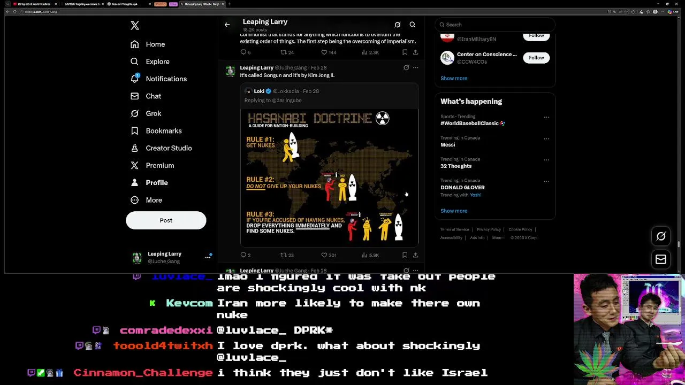Viewport: 685px width, 385px height.
Task: Reply to the post with 5 replies
Action: 245,52
